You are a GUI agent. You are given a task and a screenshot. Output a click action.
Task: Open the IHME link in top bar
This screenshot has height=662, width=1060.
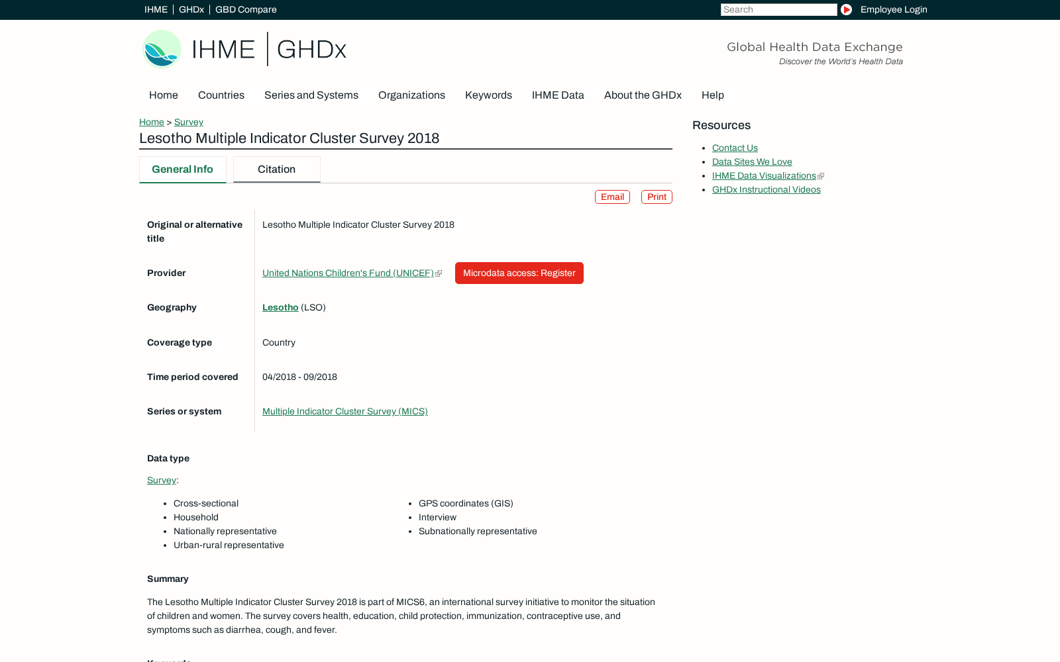(156, 10)
